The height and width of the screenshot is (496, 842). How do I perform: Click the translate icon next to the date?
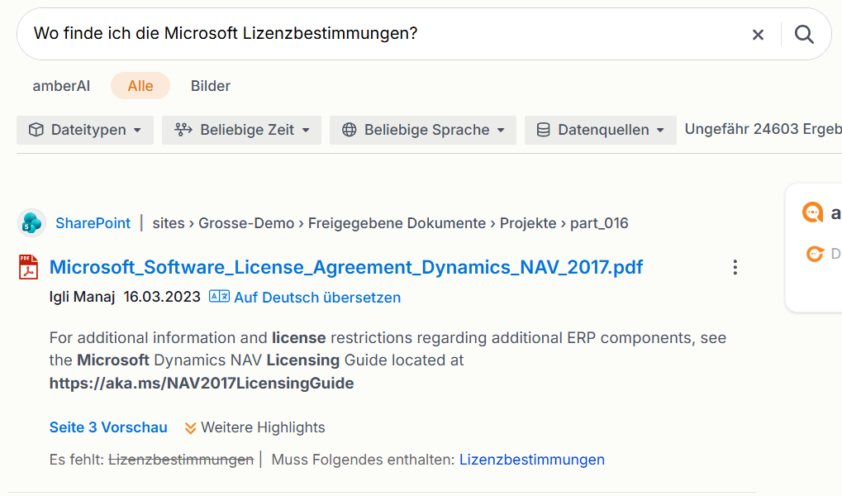pyautogui.click(x=219, y=297)
